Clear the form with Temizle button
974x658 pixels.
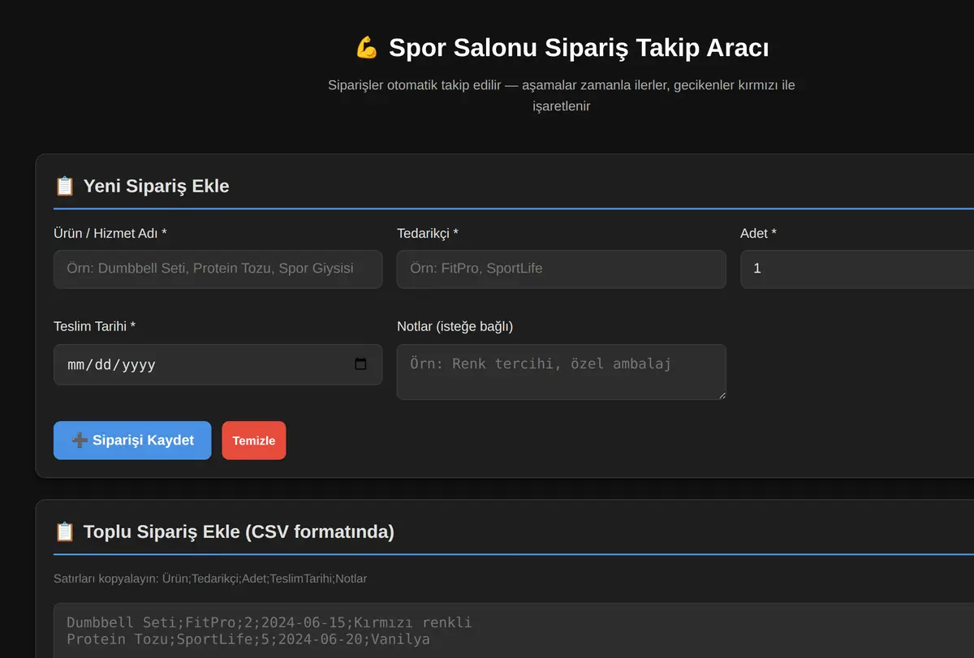pyautogui.click(x=254, y=441)
